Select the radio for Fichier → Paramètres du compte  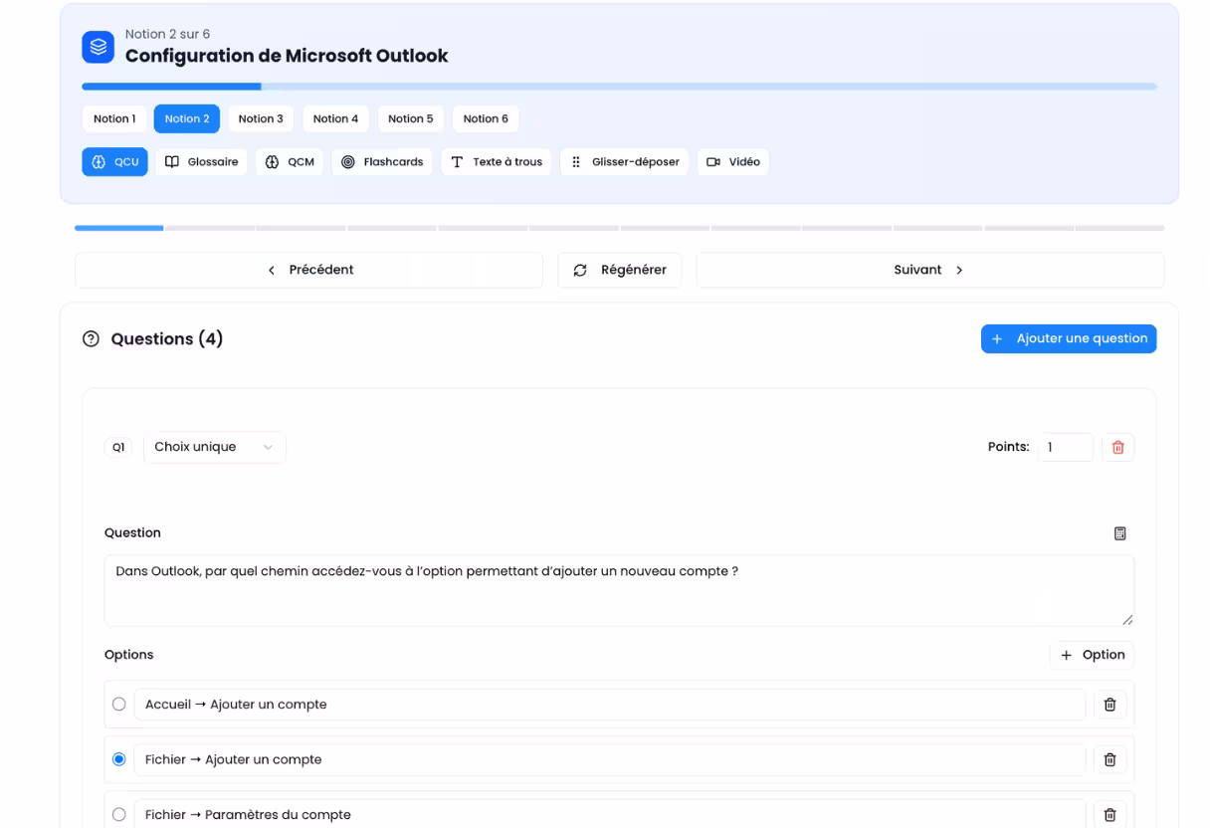click(x=119, y=815)
